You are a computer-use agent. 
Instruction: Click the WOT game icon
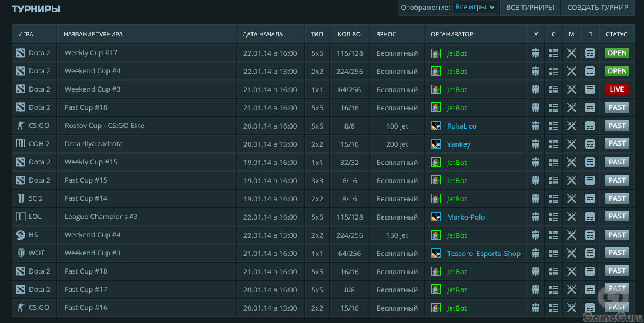21,253
